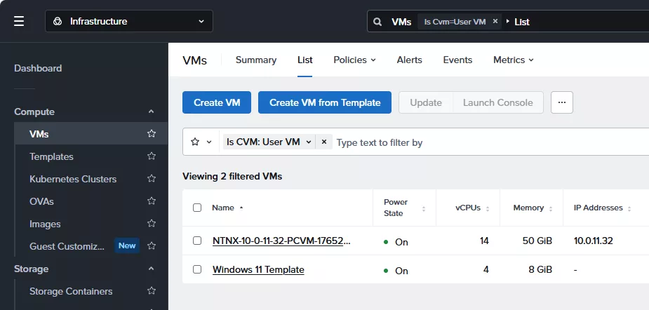Collapse the Compute sidebar section
The image size is (649, 310).
151,112
